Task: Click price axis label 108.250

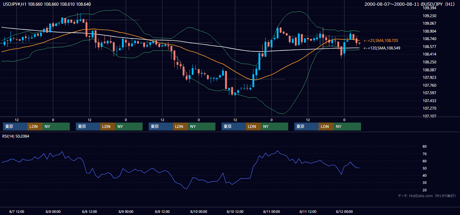Action: 429,62
